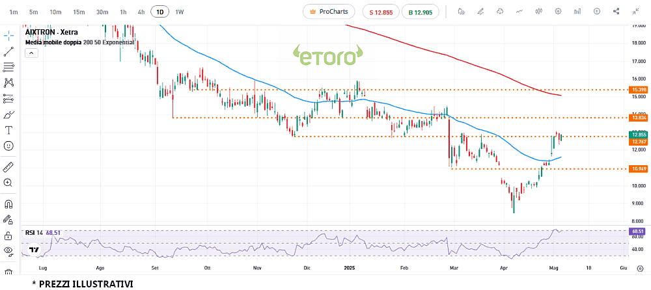Screen dimensions: 651x290
Task: Click the Nov month label on time axis
Action: [x=257, y=268]
